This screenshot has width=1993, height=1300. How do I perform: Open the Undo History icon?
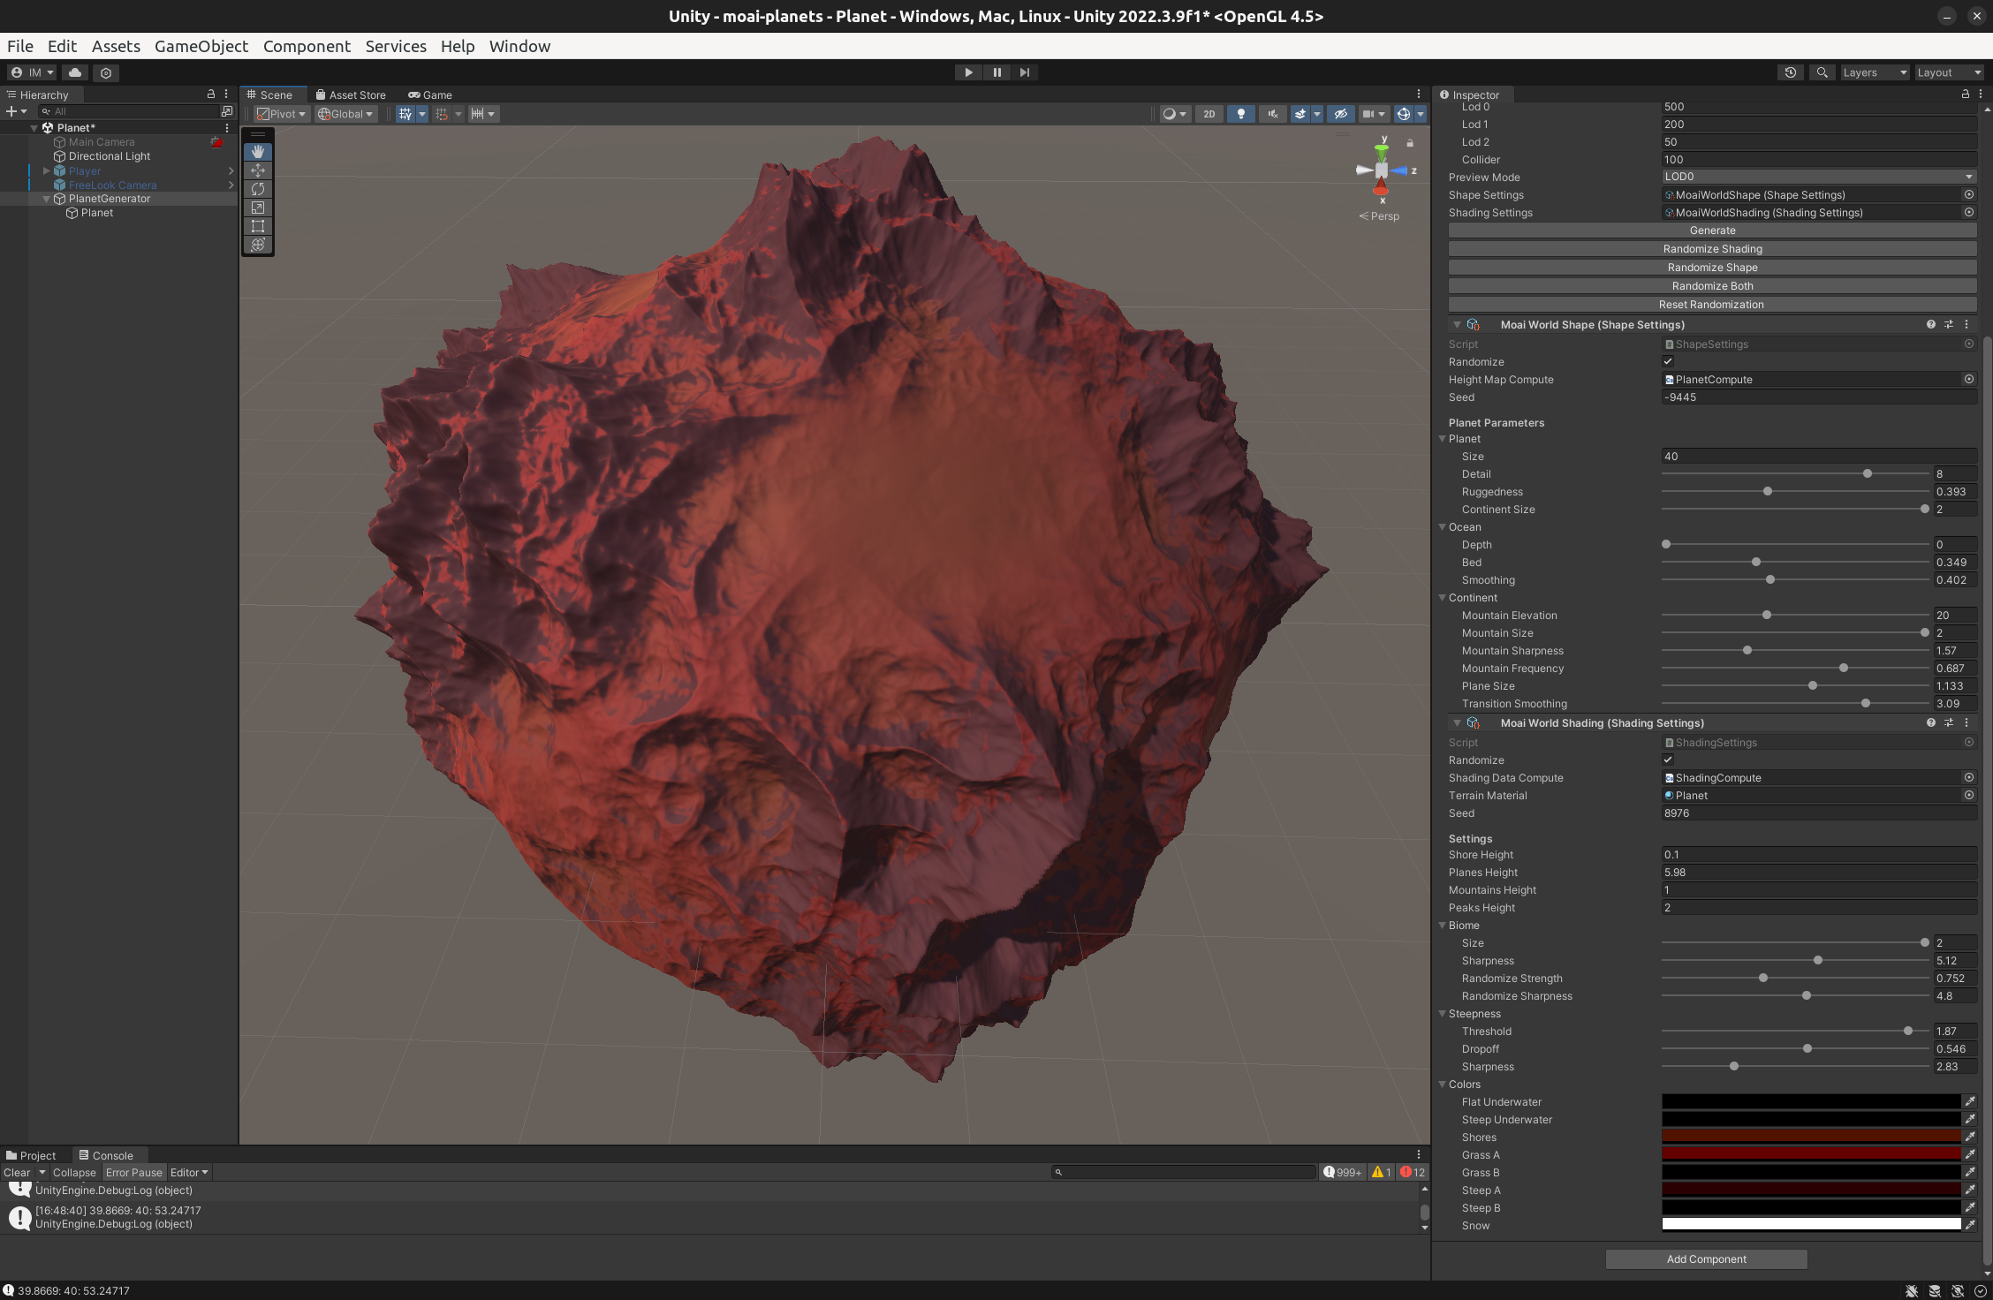1791,72
